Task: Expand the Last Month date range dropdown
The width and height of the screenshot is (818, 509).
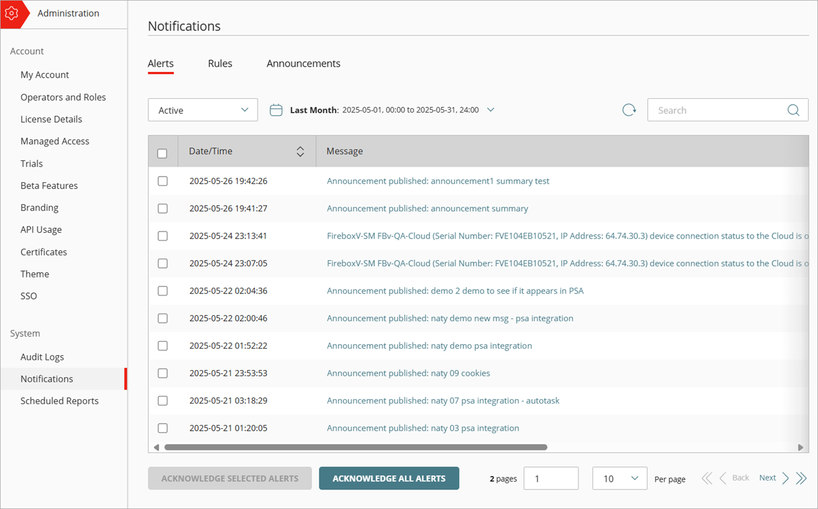Action: point(490,109)
